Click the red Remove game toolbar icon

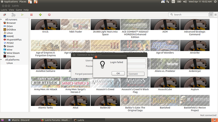(49, 15)
